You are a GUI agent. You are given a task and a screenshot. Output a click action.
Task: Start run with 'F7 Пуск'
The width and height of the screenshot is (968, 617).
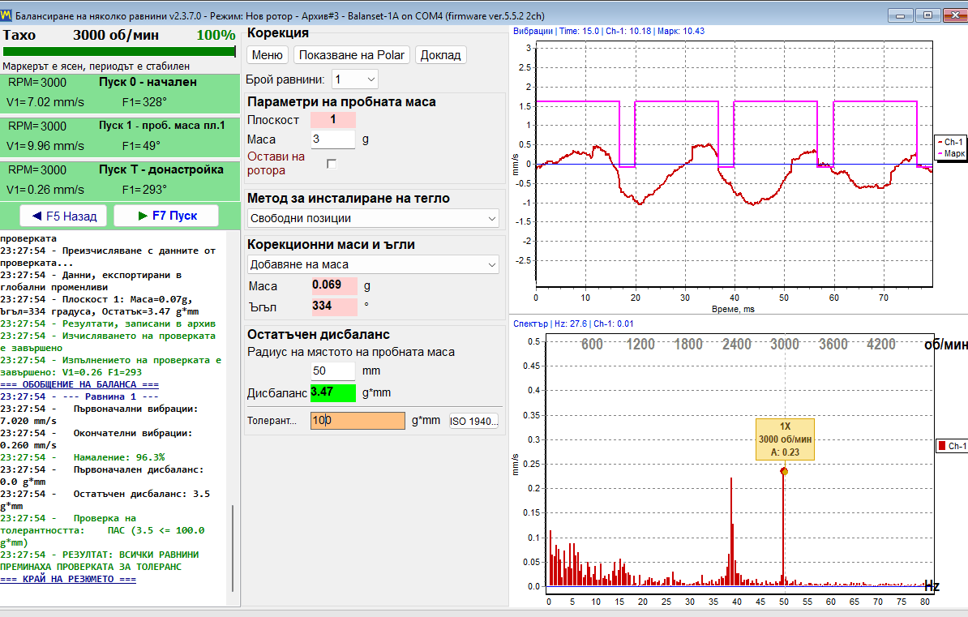(x=166, y=216)
